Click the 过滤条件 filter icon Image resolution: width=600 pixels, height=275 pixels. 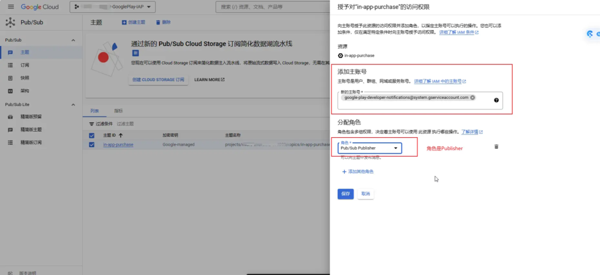coord(92,124)
